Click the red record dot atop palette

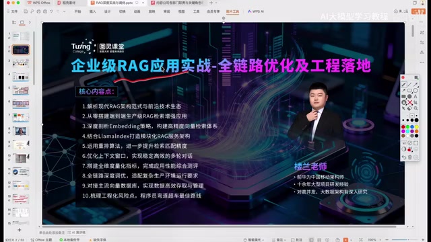(x=403, y=78)
